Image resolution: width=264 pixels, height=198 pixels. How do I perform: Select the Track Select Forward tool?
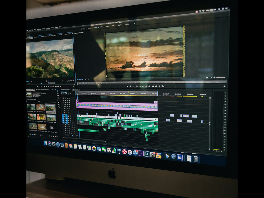pos(58,93)
